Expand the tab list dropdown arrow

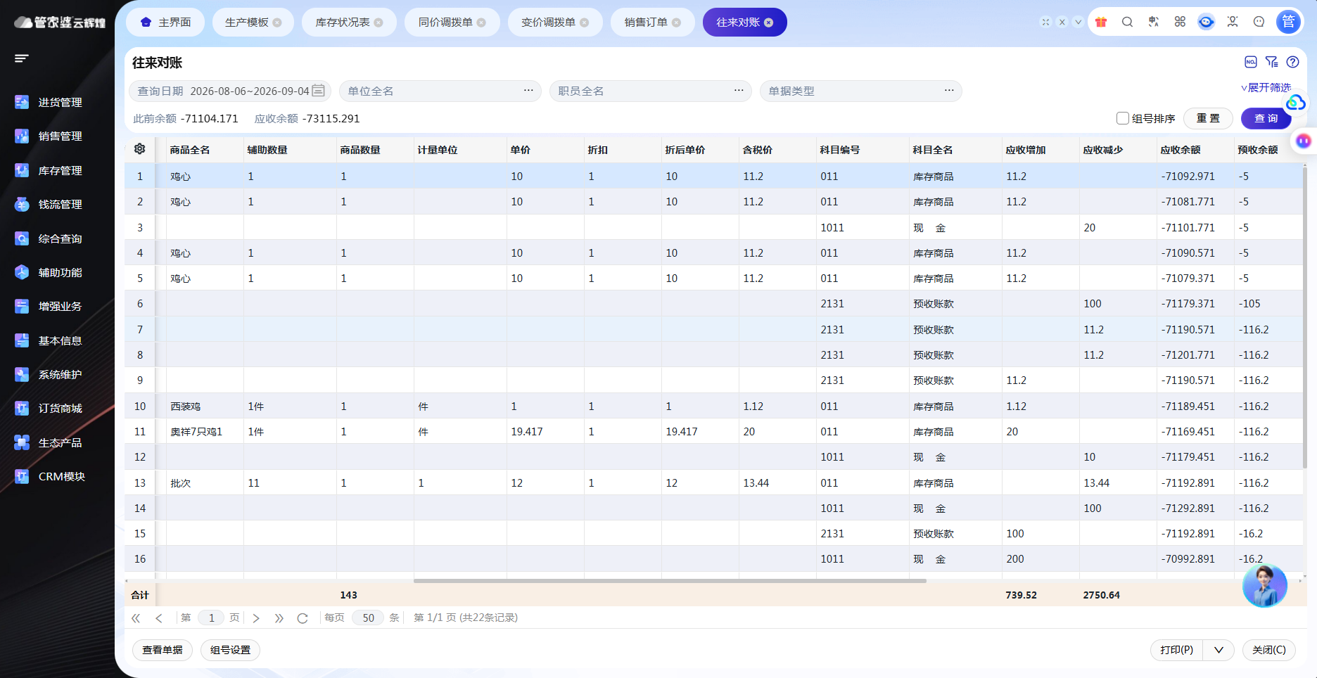coord(1078,22)
